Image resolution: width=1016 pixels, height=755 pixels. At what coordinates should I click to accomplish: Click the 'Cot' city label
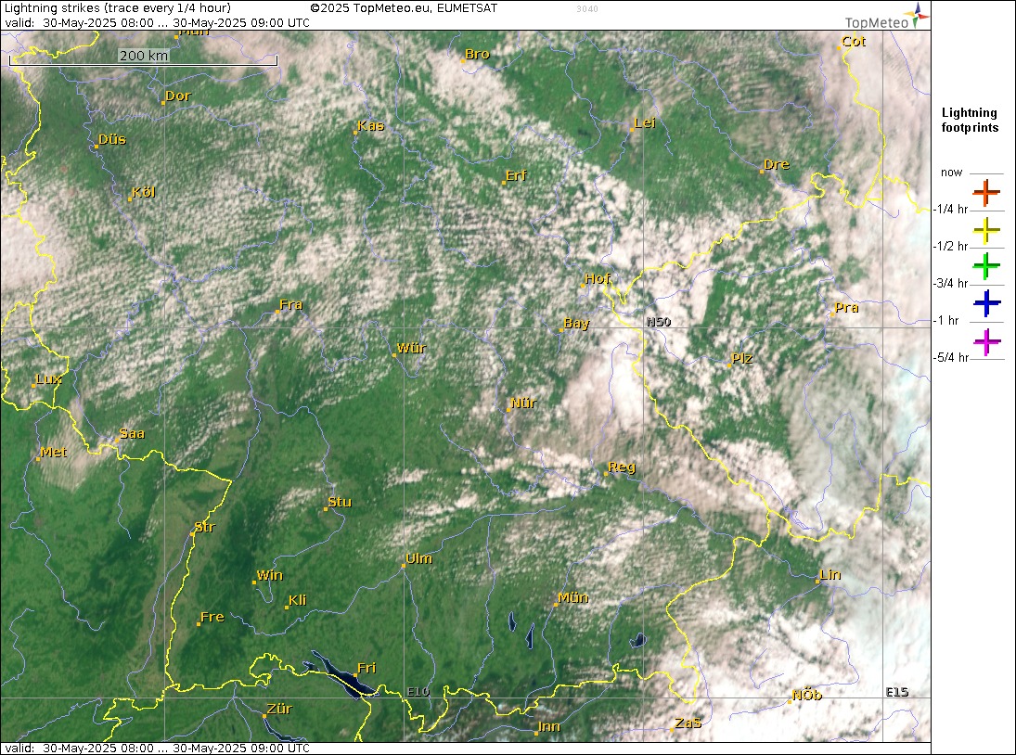pyautogui.click(x=854, y=41)
